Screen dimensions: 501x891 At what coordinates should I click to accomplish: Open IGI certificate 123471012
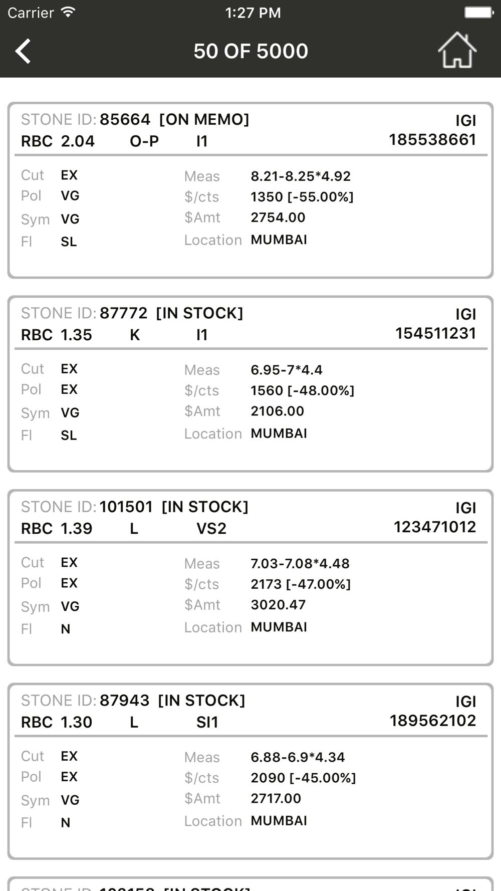point(434,527)
